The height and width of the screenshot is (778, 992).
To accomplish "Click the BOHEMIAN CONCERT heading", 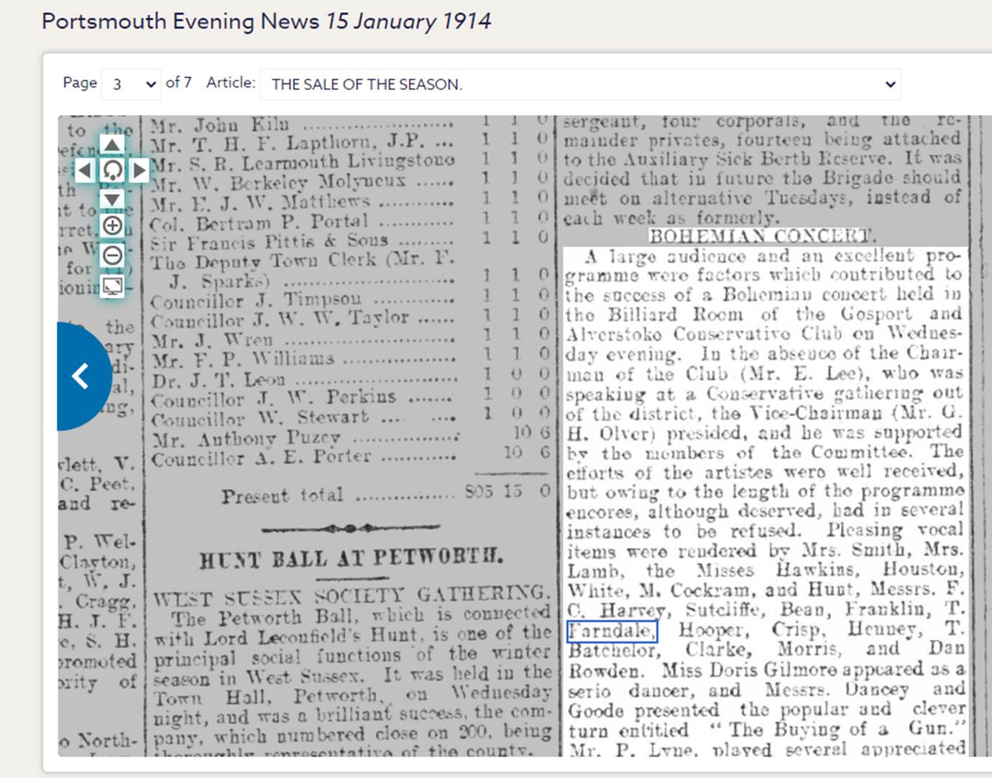I will 761,236.
